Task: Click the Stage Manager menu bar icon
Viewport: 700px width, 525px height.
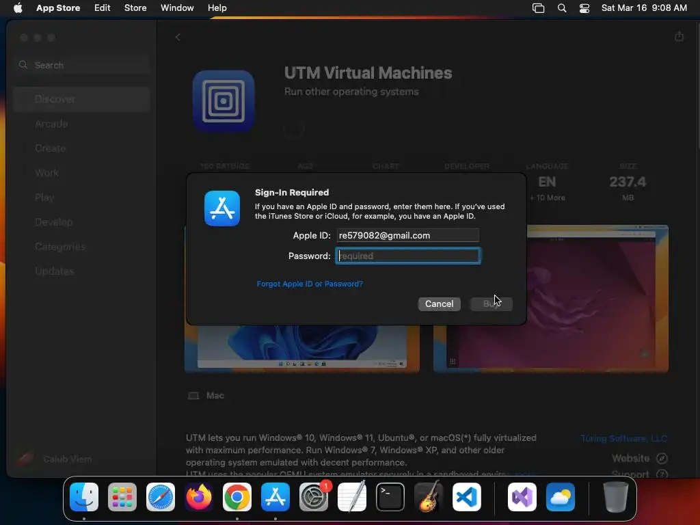Action: pos(539,8)
